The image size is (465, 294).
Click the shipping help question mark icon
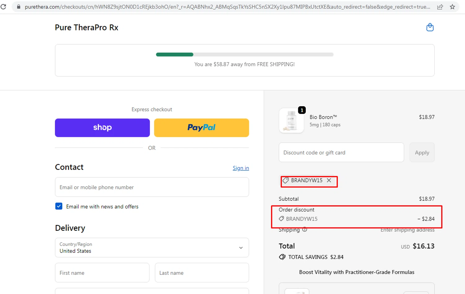pyautogui.click(x=305, y=230)
